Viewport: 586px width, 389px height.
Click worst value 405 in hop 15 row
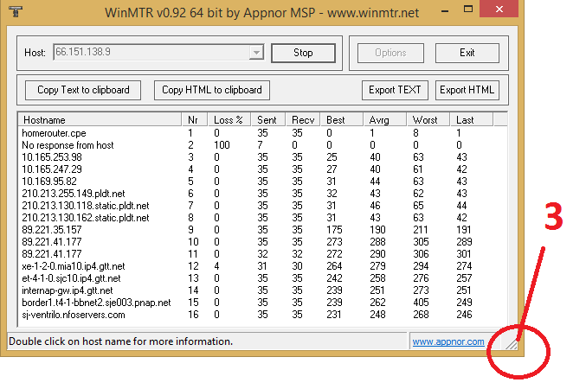pos(421,303)
